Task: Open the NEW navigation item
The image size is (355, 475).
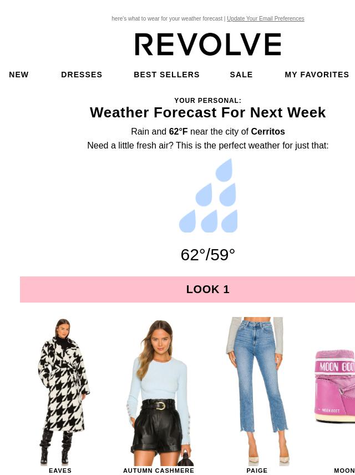Action: 19,75
